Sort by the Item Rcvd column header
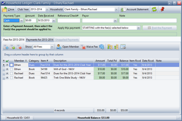Viewport: 182px width, 121px height. point(135,61)
